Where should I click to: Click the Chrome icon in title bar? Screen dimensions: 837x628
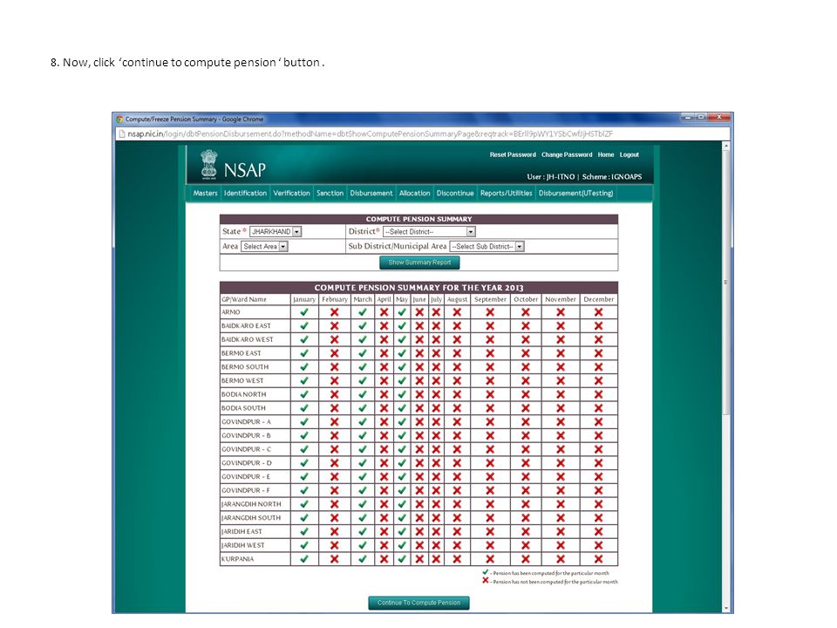pos(119,119)
